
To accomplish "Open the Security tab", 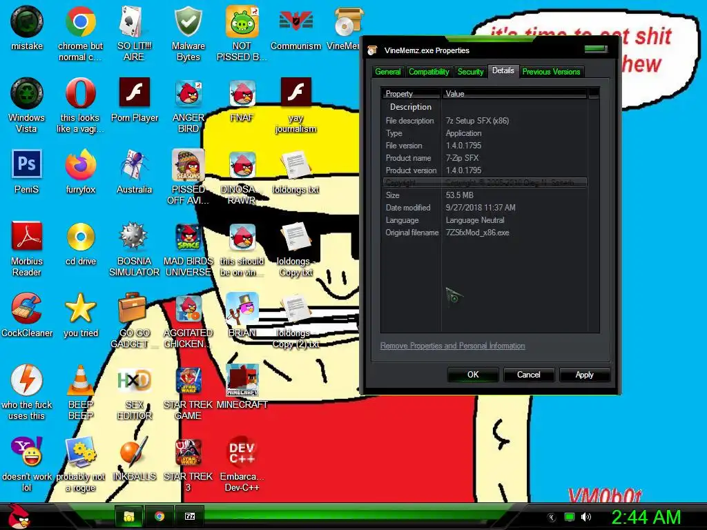I will click(x=470, y=72).
